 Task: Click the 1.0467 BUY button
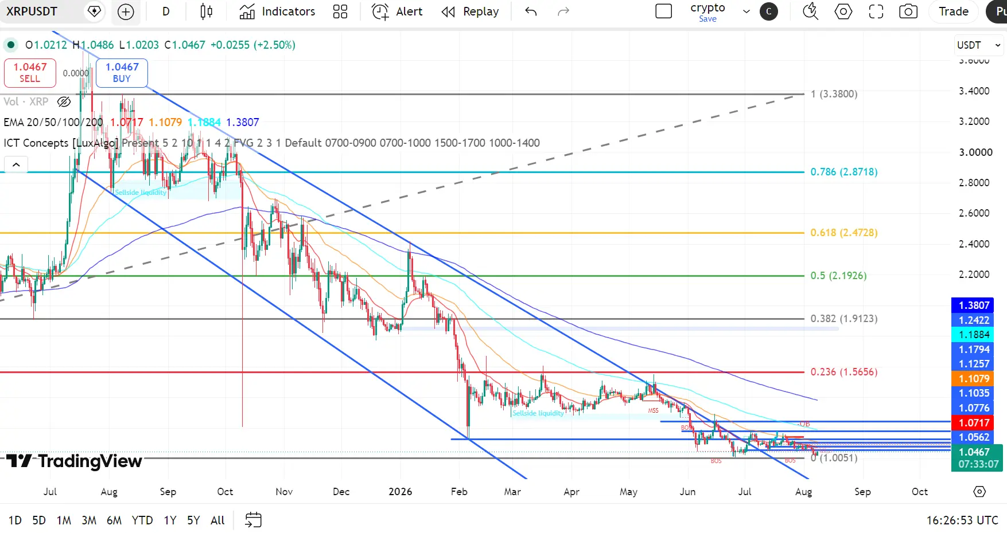click(122, 73)
